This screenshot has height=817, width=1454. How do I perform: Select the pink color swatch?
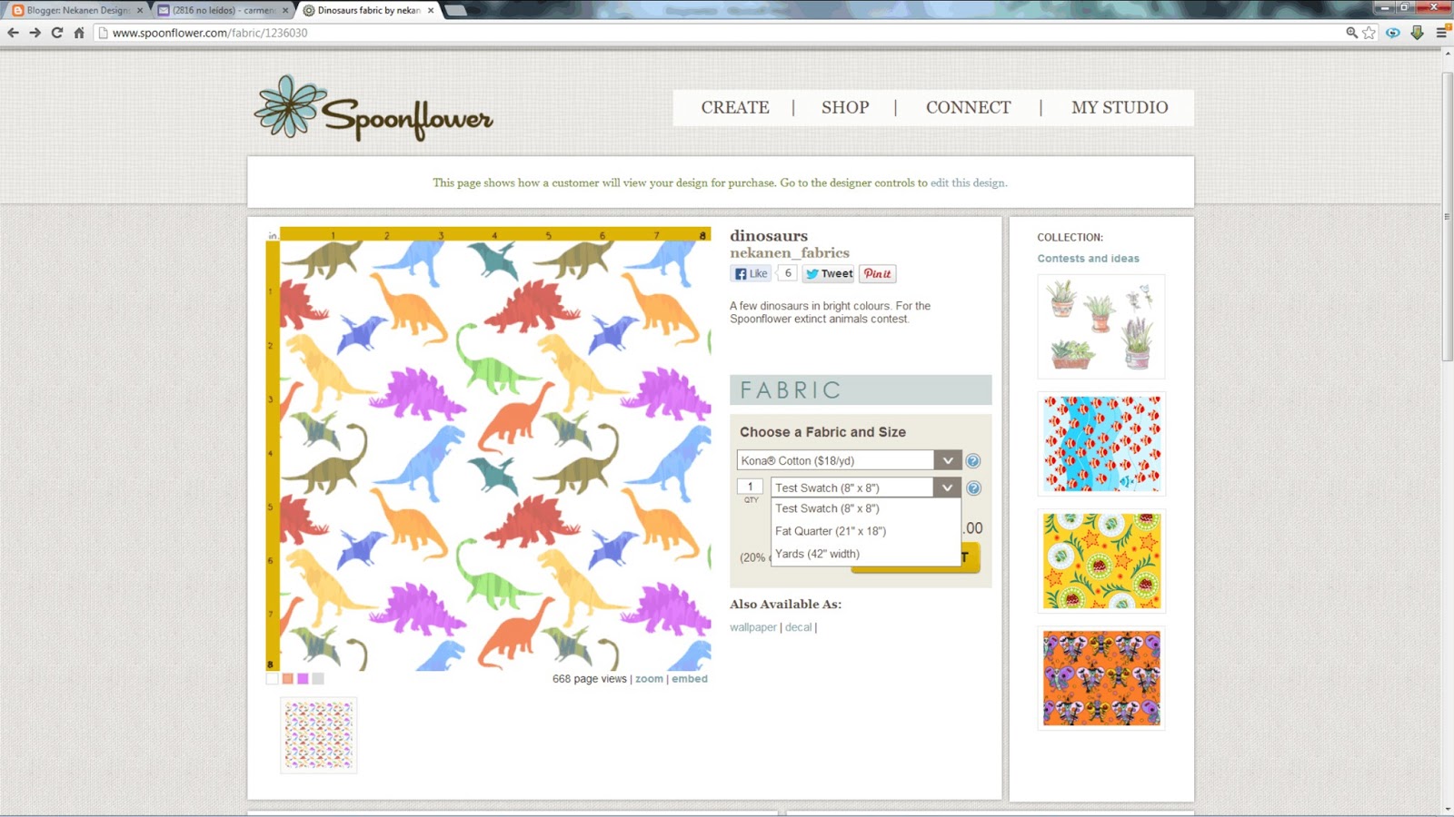coord(287,678)
